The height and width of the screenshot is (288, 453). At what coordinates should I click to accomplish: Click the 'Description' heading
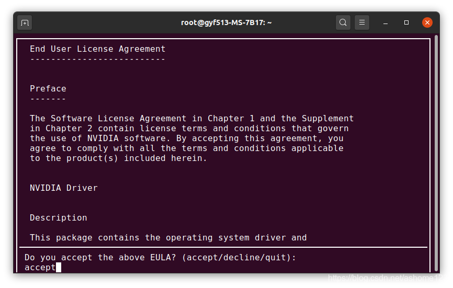coord(59,217)
